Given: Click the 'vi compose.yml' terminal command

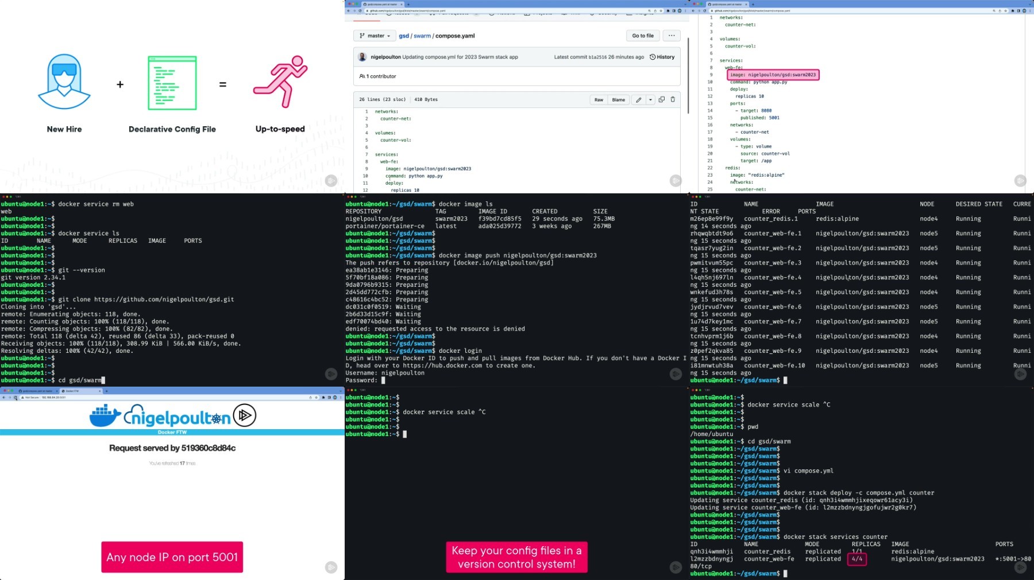Looking at the screenshot, I should (x=808, y=471).
